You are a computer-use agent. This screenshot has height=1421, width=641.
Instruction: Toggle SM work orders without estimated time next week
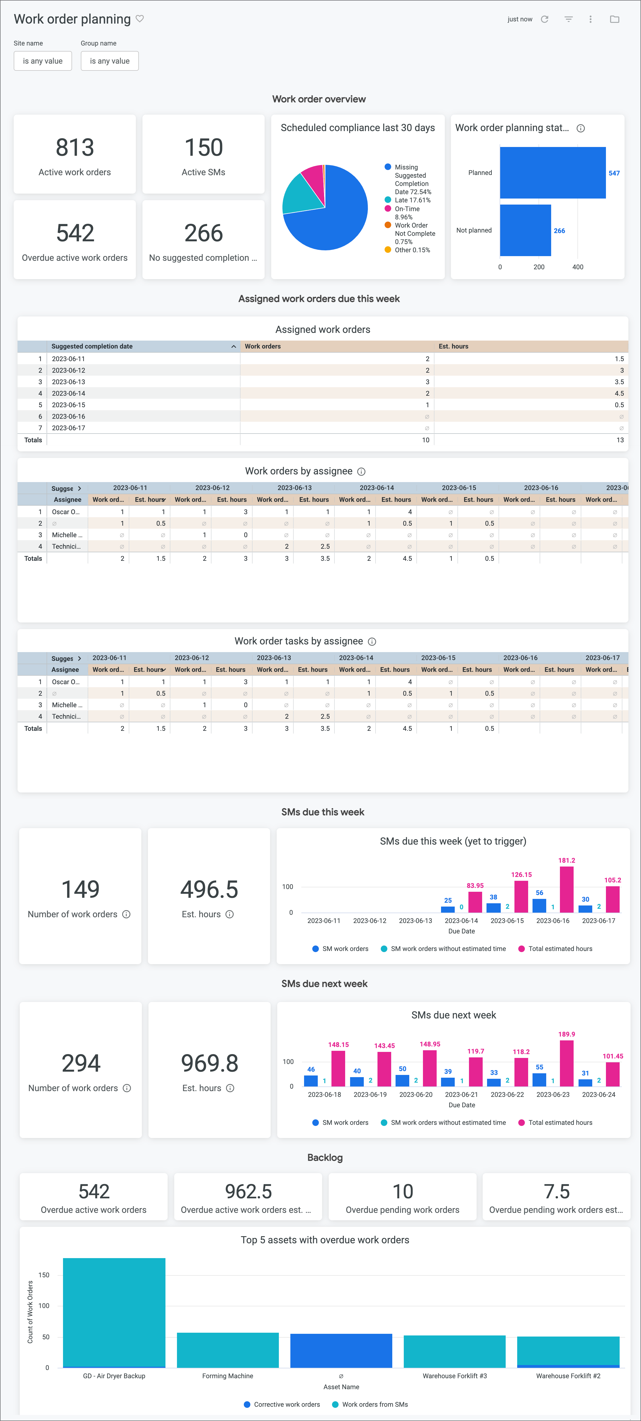[443, 1123]
